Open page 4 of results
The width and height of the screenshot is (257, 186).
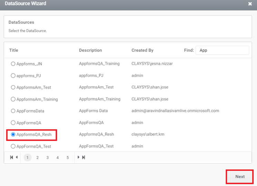pos(58,158)
